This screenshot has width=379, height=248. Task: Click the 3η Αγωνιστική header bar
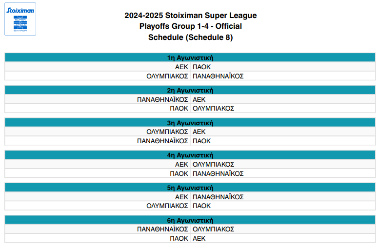pos(190,123)
